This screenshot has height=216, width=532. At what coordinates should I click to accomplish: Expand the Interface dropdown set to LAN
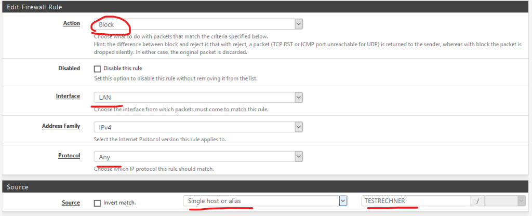click(198, 98)
